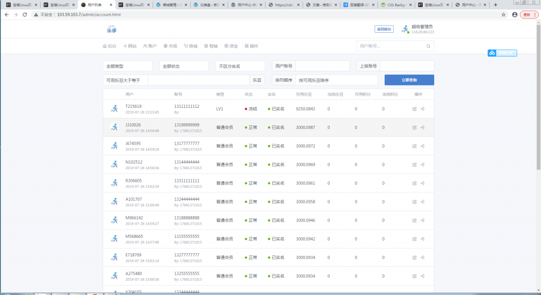Click the blue 立即查询 query button
This screenshot has width=541, height=295.
409,80
